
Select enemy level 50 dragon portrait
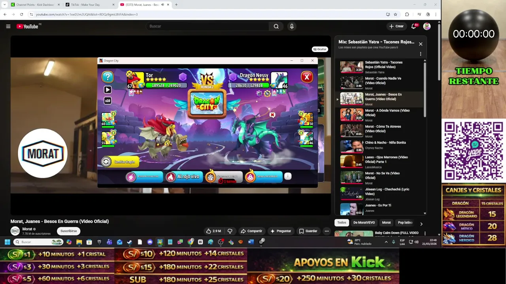(x=306, y=119)
